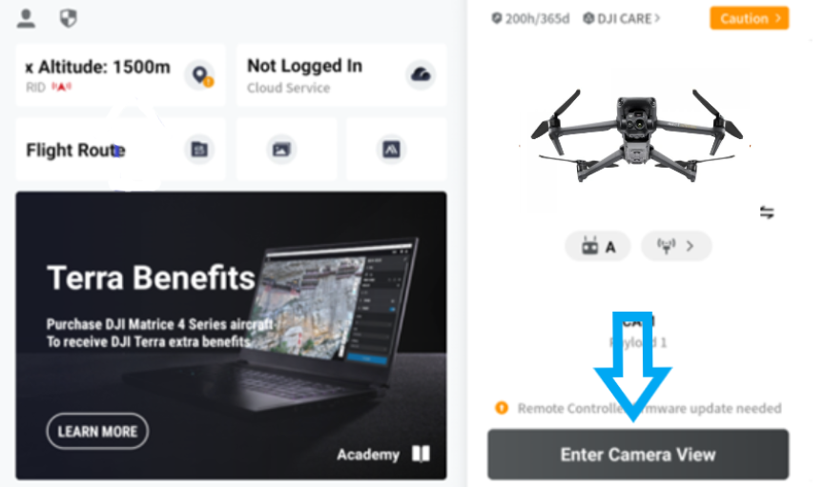Click the Terra Benefits banner image
Image resolution: width=824 pixels, height=487 pixels.
pos(231,335)
